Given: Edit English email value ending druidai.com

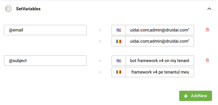Looking at the screenshot, I should tap(160, 30).
